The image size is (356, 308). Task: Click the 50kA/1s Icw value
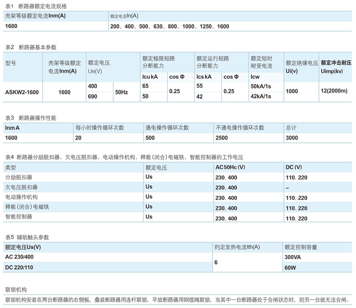[x=261, y=86]
